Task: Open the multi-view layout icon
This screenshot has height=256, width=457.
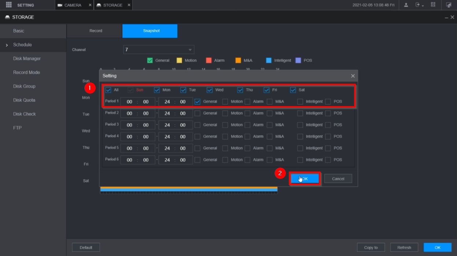Action: (433, 5)
